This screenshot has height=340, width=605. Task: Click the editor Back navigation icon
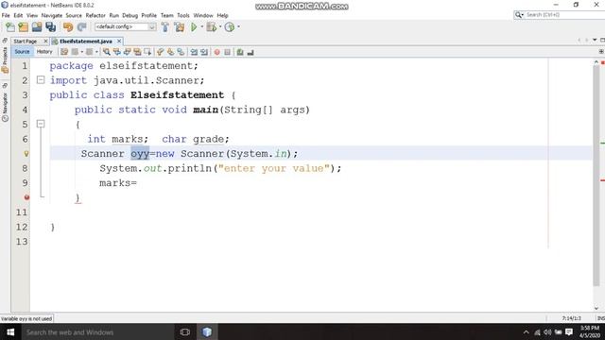coord(75,52)
